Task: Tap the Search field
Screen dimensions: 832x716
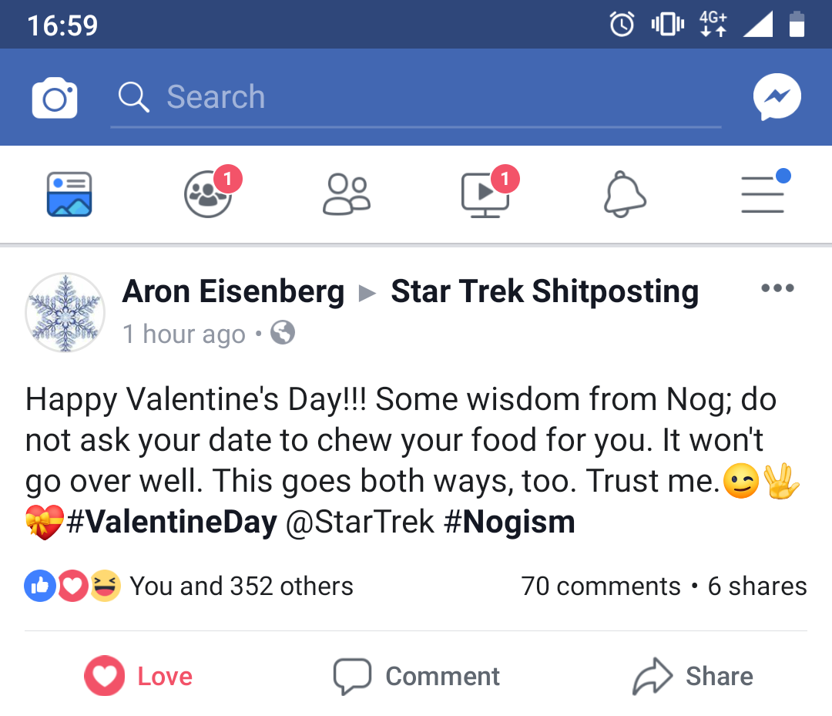Action: (415, 98)
